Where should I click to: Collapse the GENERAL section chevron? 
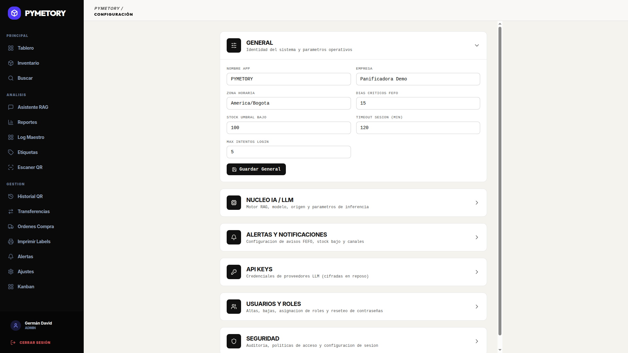pos(477,45)
